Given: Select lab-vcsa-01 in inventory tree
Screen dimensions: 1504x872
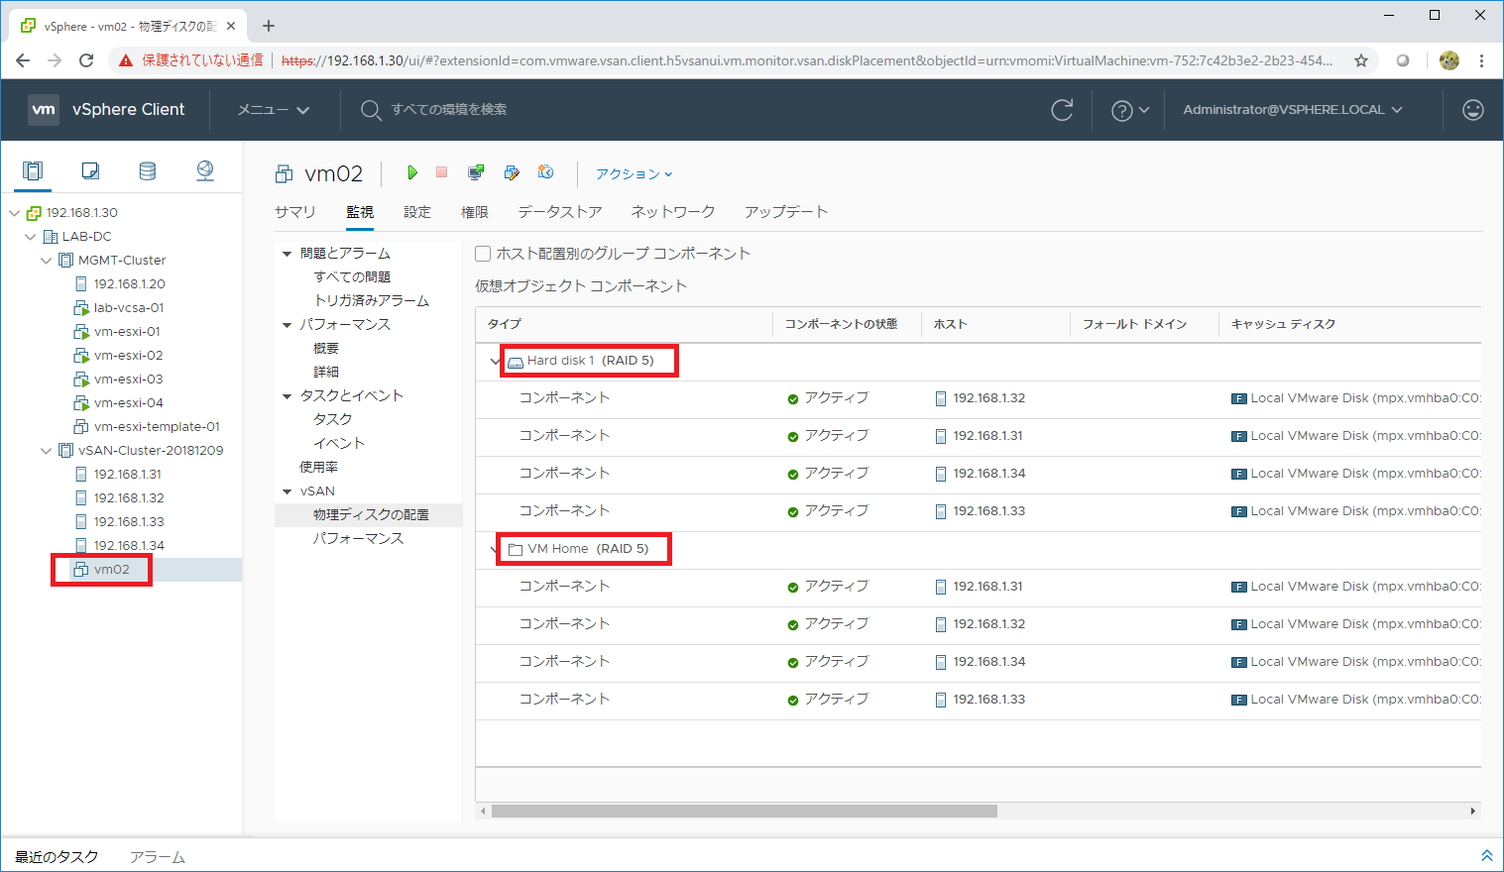Looking at the screenshot, I should [x=129, y=308].
